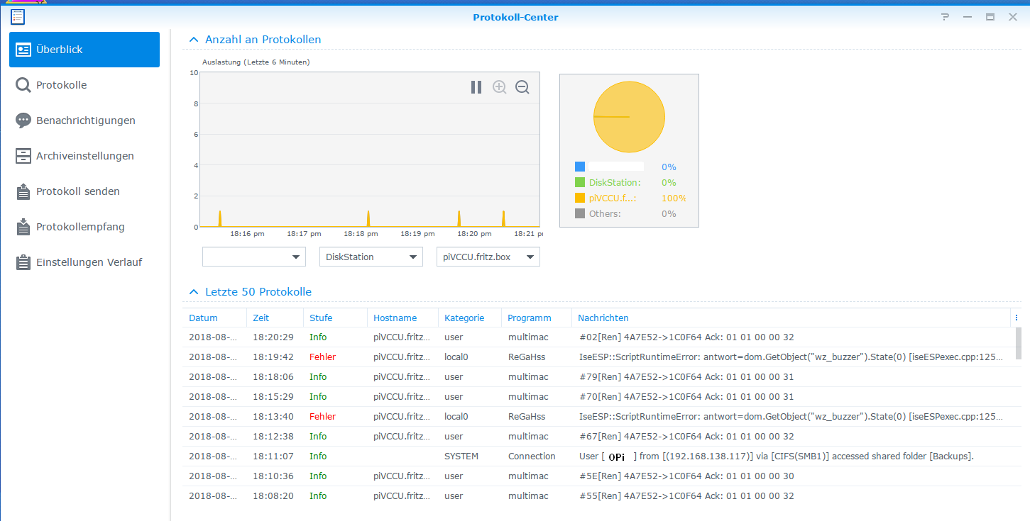The width and height of the screenshot is (1030, 521).
Task: Click the gray Others legend square
Action: (580, 213)
